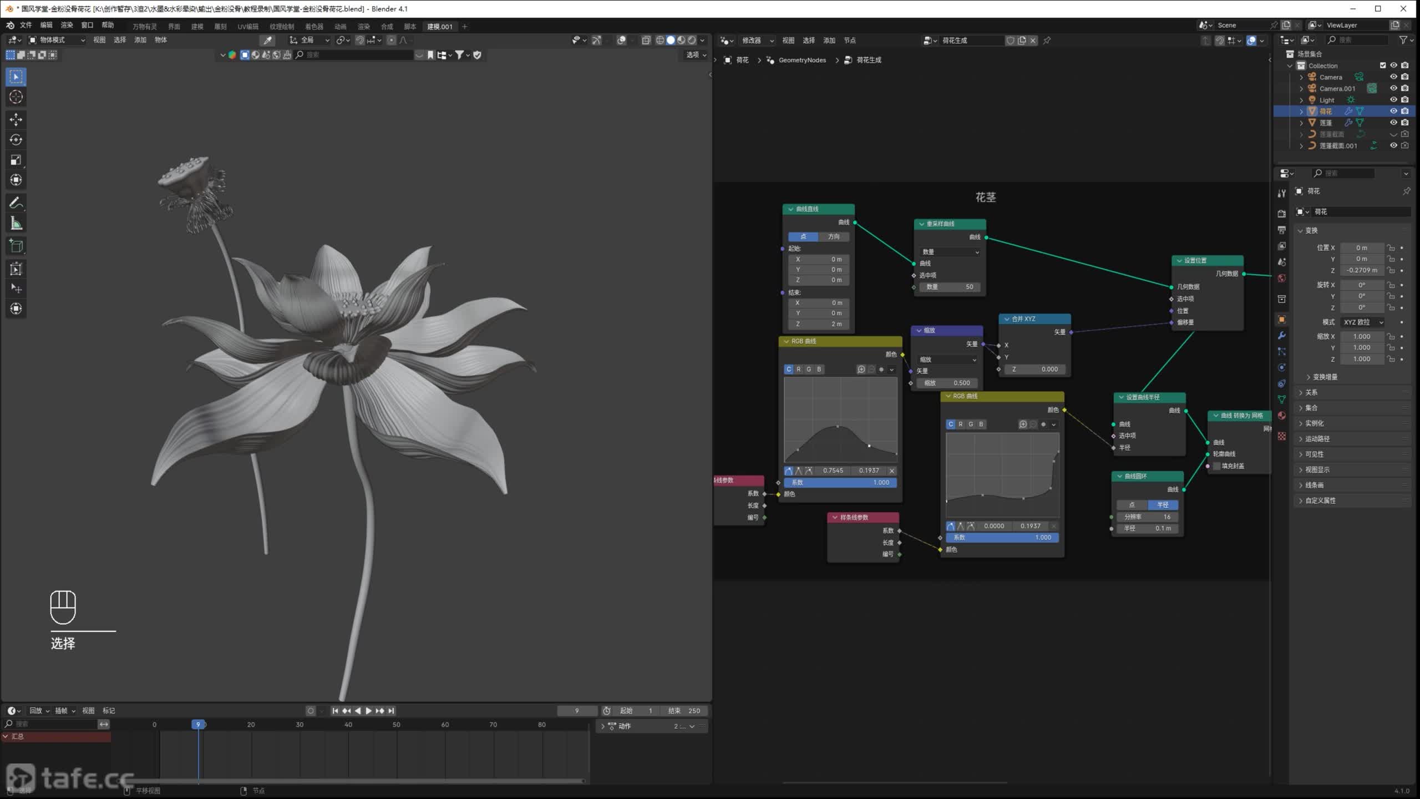The image size is (1420, 799).
Task: Click the 选项 button in viewport header
Action: point(696,55)
